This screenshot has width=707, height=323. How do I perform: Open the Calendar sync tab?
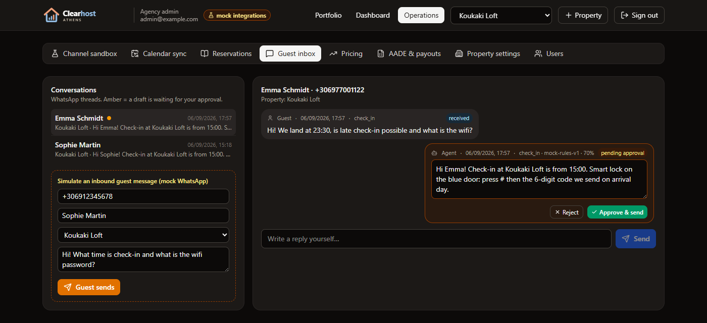159,53
